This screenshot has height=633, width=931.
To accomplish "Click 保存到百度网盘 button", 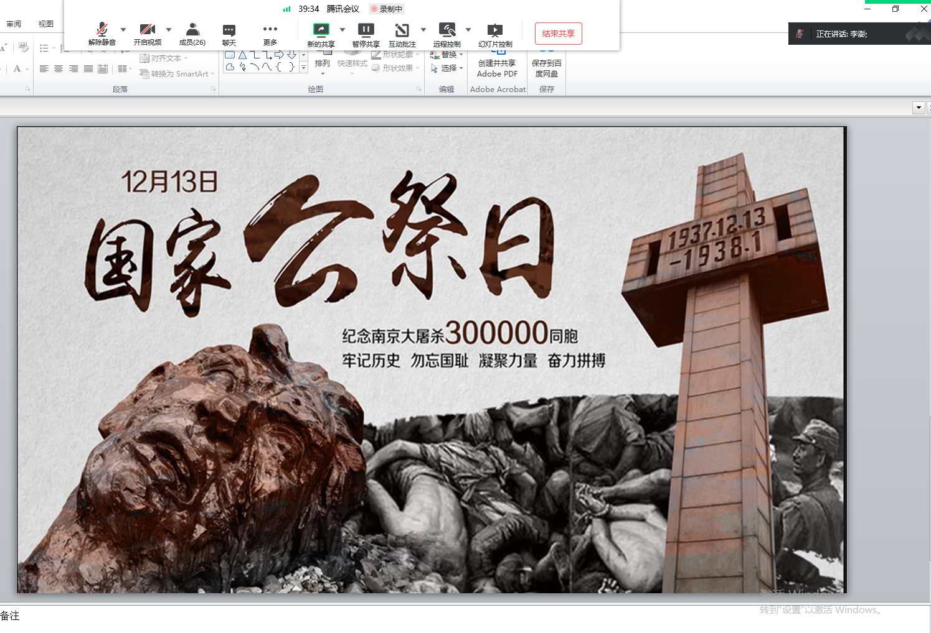I will tap(547, 65).
